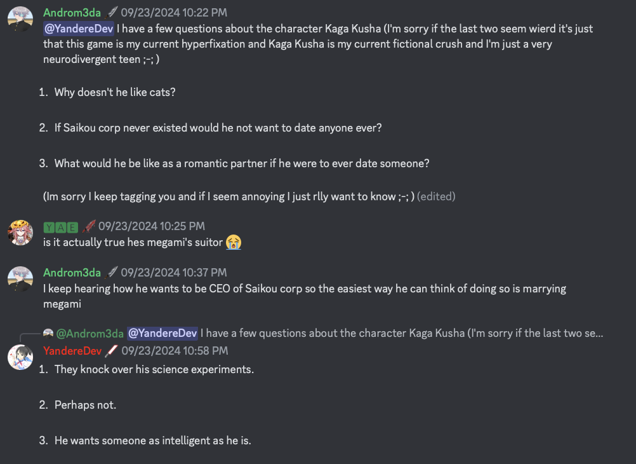This screenshot has width=636, height=464.
Task: Click the role icon beside Androm3da at 10:37 PM
Action: [112, 273]
